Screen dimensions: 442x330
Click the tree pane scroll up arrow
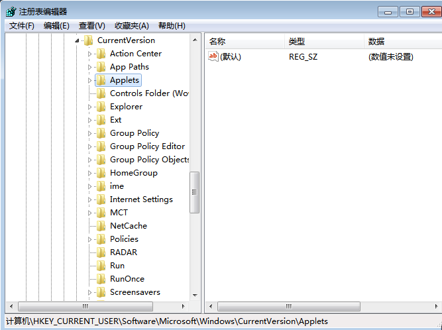click(195, 40)
